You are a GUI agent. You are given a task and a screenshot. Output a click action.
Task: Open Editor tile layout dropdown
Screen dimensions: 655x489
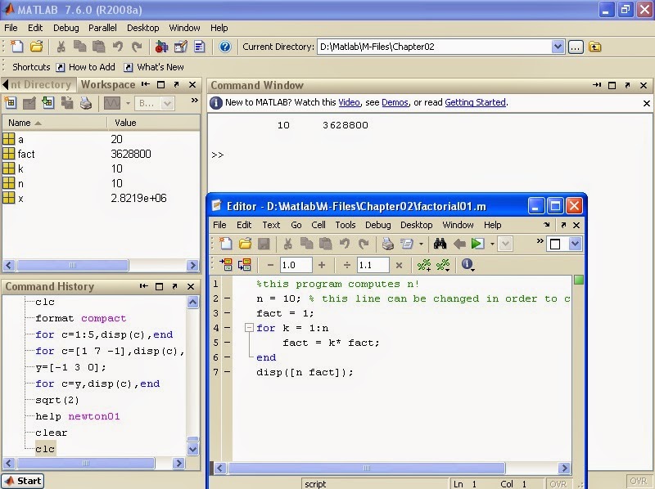point(575,244)
